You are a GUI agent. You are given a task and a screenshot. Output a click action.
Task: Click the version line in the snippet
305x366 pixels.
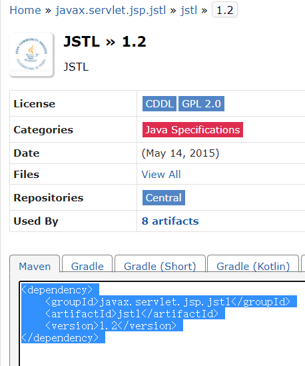(x=111, y=325)
